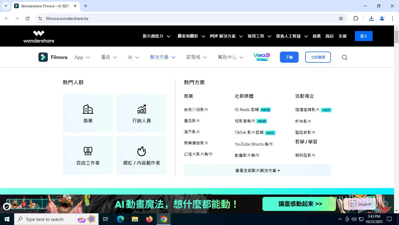Open 婚禮邀請影片 link
The width and height of the screenshot is (399, 225).
pos(307,110)
